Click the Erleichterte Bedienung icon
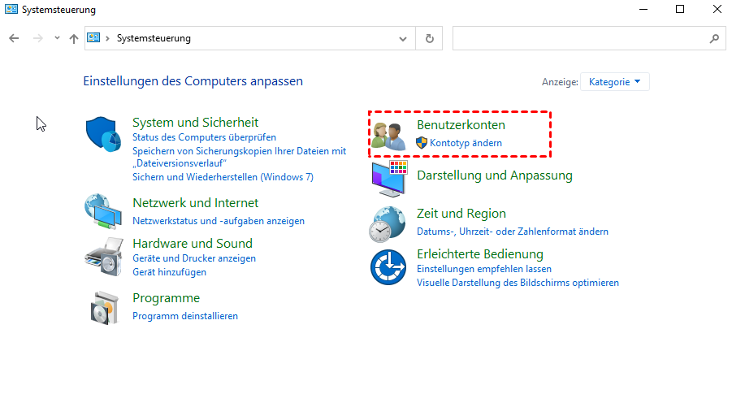The width and height of the screenshot is (732, 394). point(388,266)
